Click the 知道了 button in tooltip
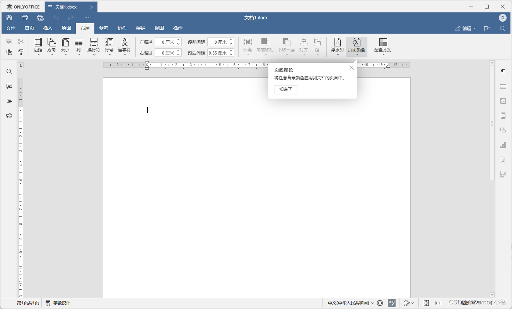Image resolution: width=512 pixels, height=309 pixels. pos(286,89)
